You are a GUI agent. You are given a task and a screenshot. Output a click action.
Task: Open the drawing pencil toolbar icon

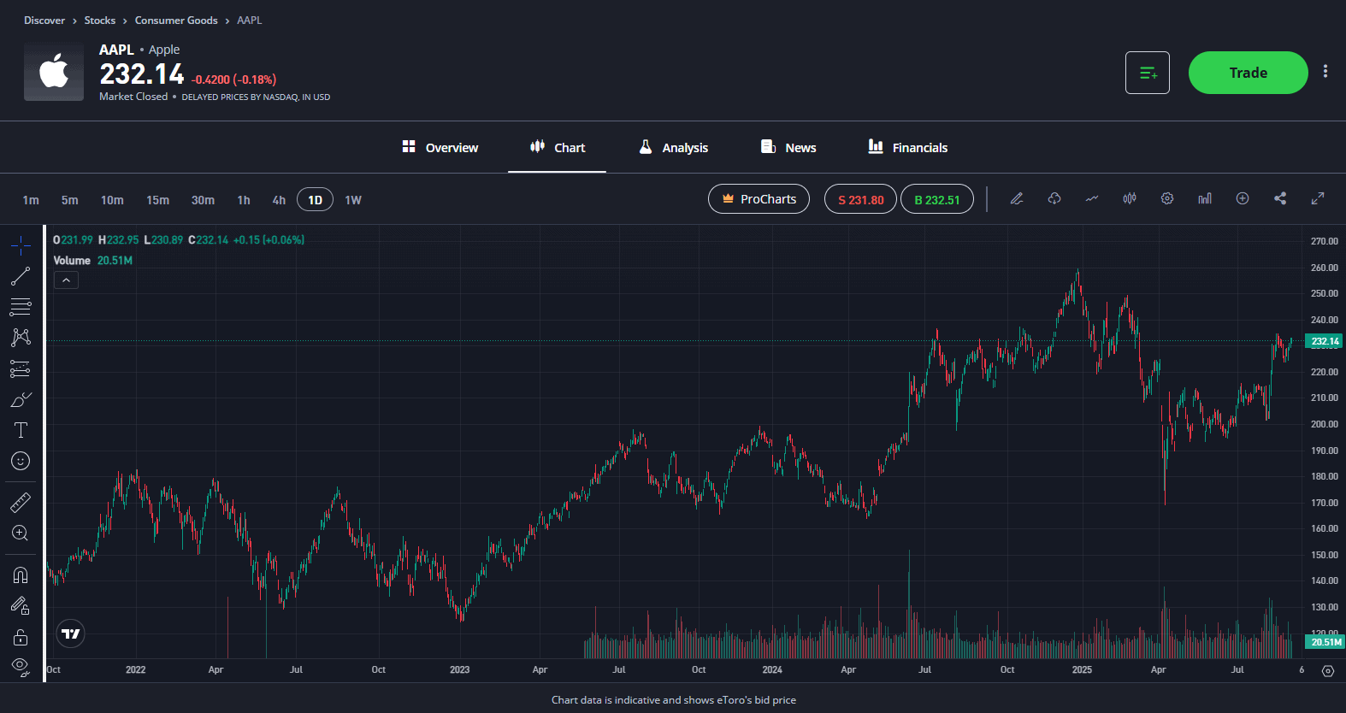1017,198
